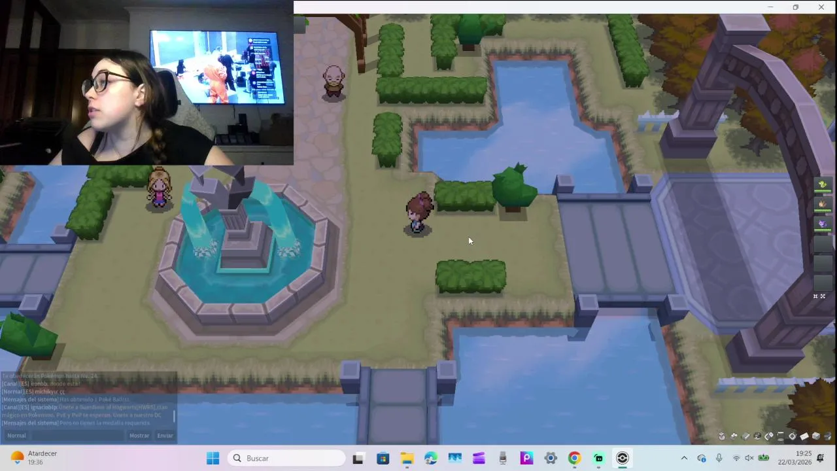Image resolution: width=837 pixels, height=471 pixels.
Task: Open the Atardecer weather widget
Action: (x=34, y=458)
